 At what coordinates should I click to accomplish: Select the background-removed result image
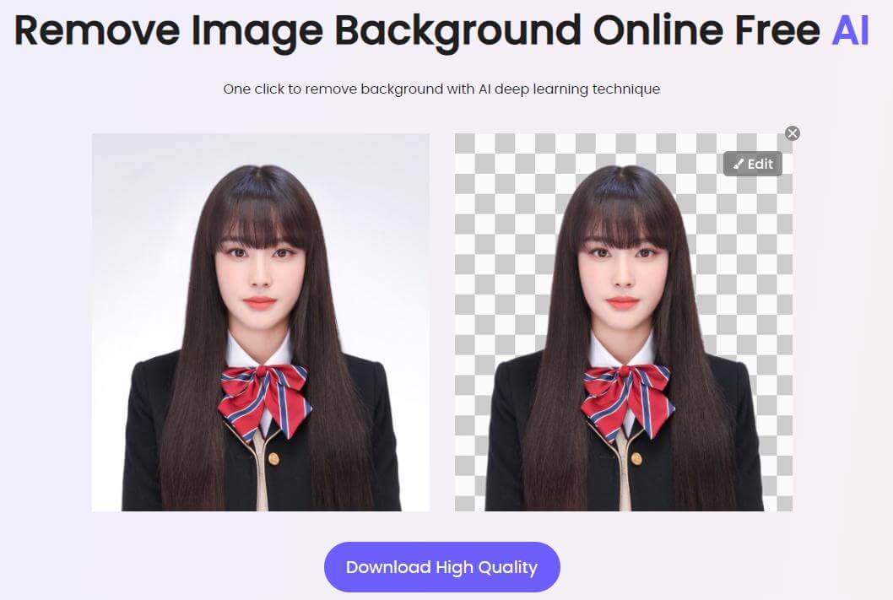coord(623,322)
